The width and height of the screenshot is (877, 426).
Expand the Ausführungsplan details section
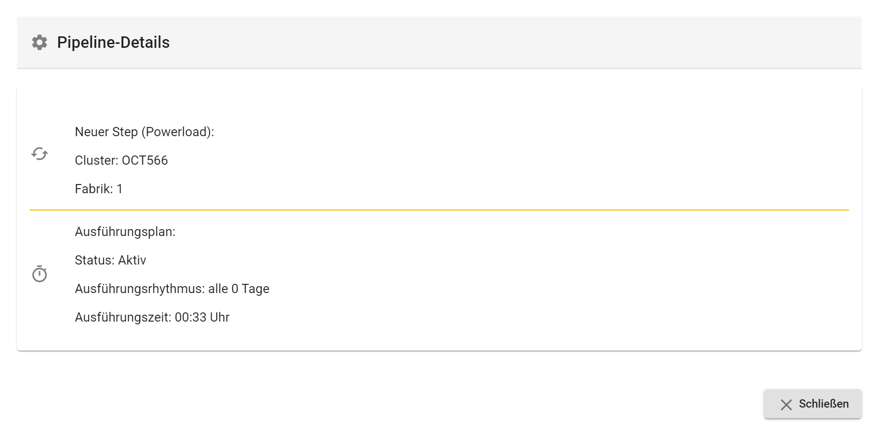(126, 231)
